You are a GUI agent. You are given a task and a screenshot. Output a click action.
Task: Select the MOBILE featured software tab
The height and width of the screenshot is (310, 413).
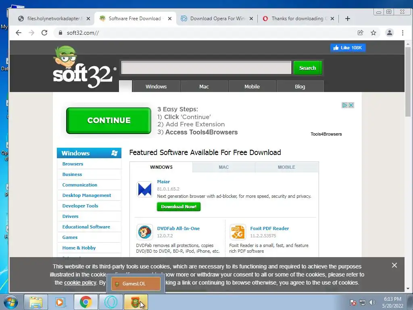(287, 167)
